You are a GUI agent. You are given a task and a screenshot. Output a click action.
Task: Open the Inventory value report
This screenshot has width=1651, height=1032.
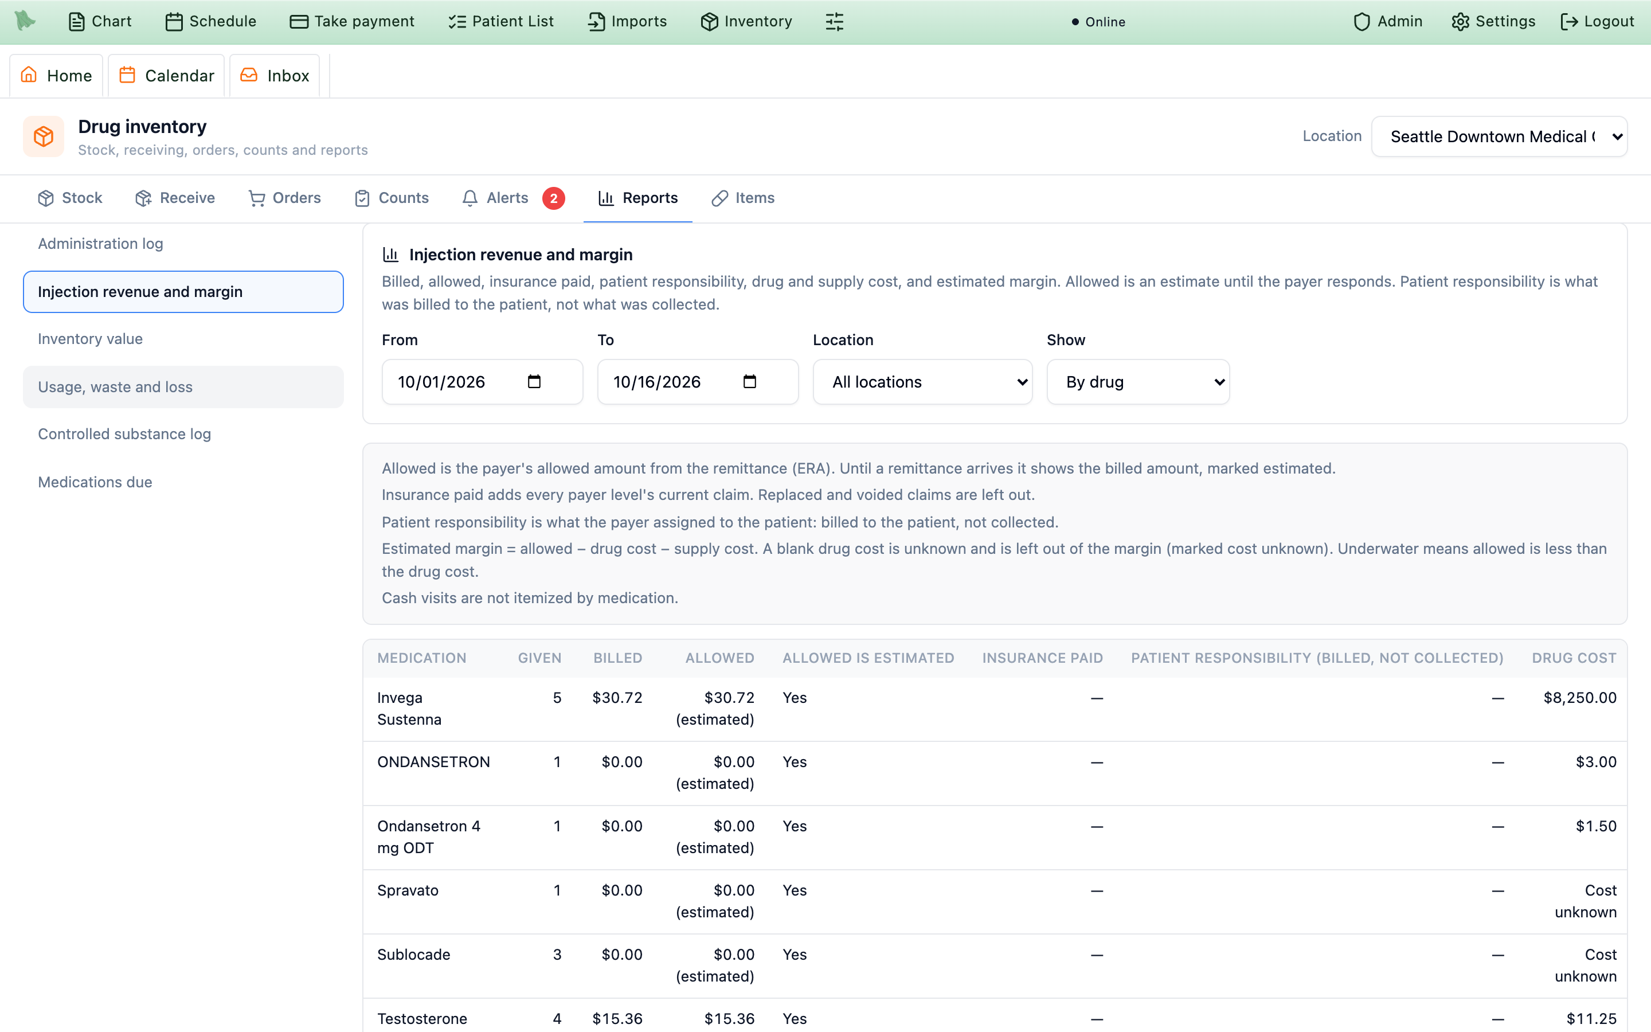183,339
